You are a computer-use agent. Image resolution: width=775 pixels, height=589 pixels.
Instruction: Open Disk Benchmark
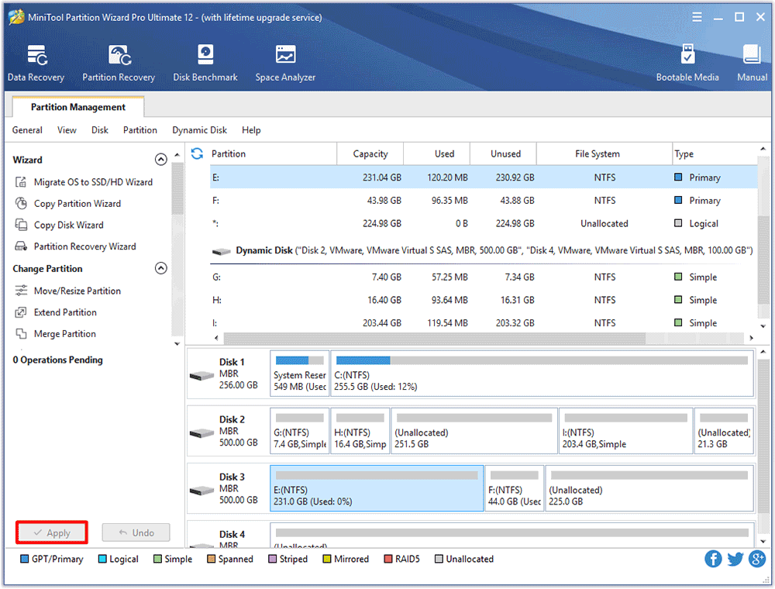[205, 64]
